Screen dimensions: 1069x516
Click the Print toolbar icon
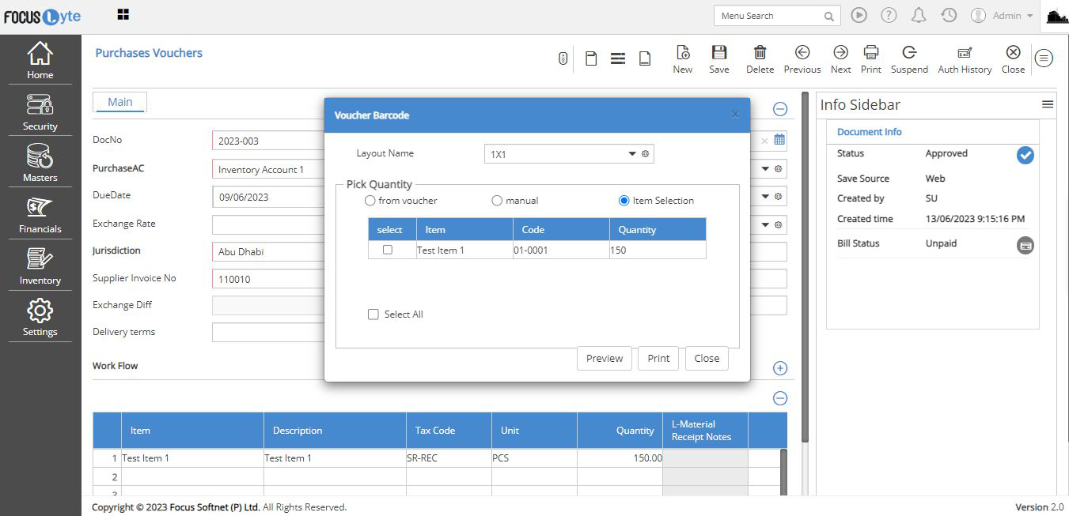coord(871,59)
